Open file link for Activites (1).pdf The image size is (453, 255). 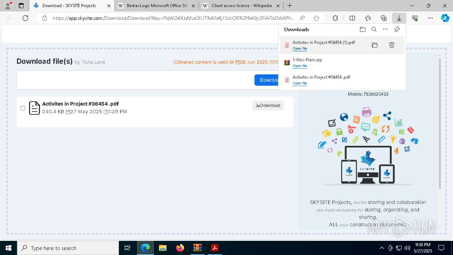[x=300, y=49]
